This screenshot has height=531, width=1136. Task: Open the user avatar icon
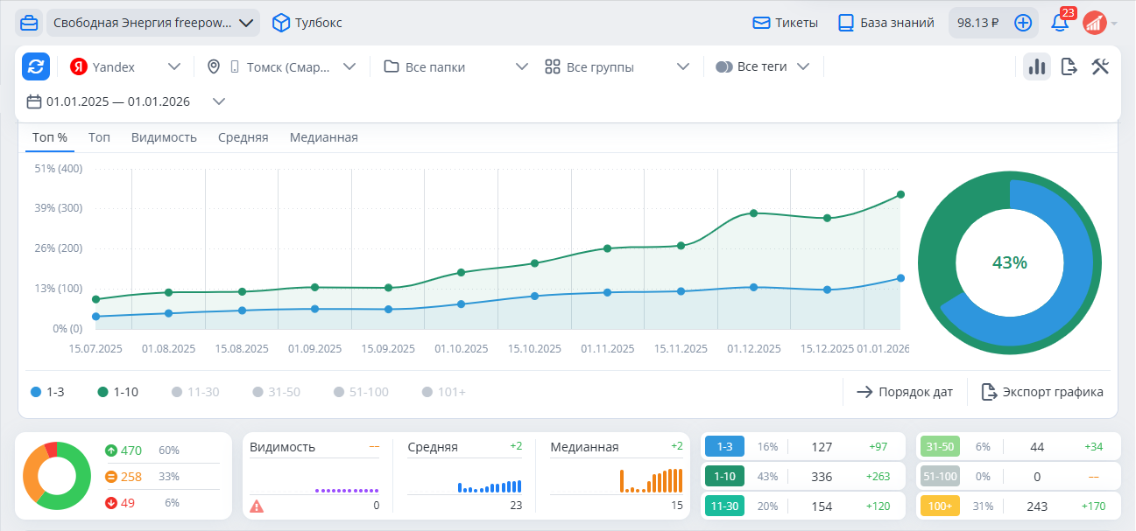click(x=1094, y=23)
